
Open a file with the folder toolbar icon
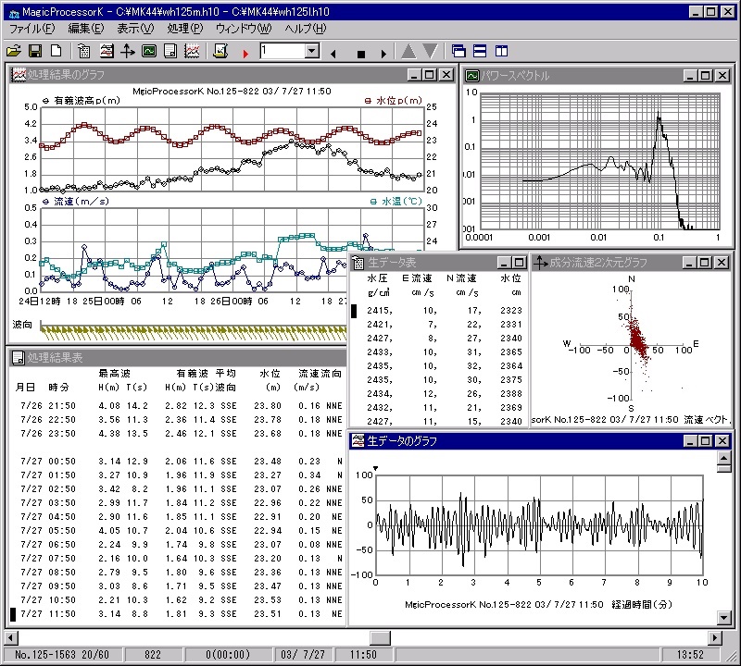point(14,51)
